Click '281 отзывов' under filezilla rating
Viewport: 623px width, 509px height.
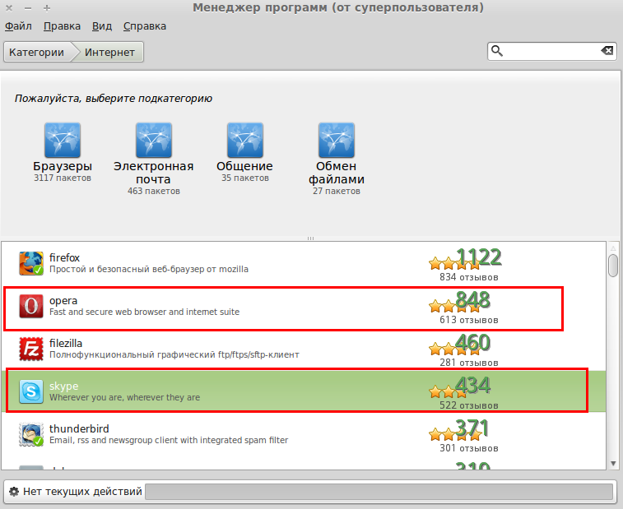469,363
